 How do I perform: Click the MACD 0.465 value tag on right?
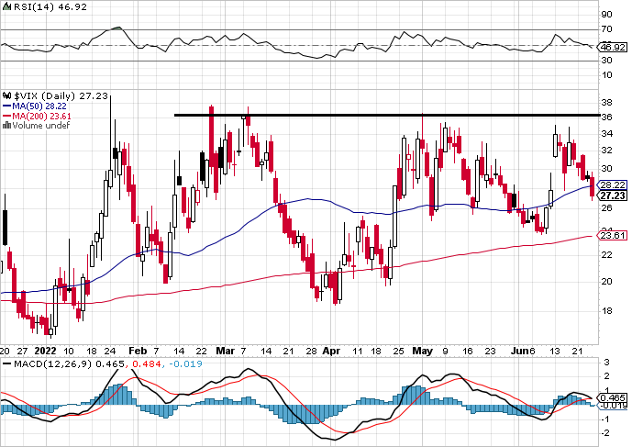pyautogui.click(x=613, y=397)
